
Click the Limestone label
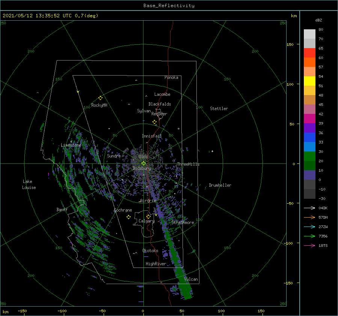(x=71, y=145)
